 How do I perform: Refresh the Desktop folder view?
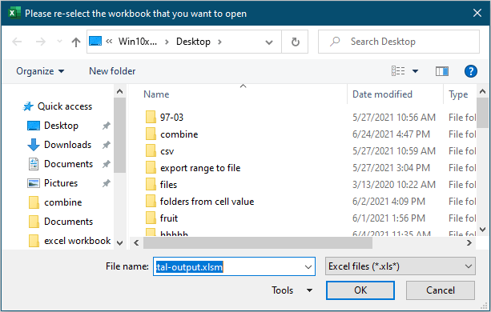[295, 42]
